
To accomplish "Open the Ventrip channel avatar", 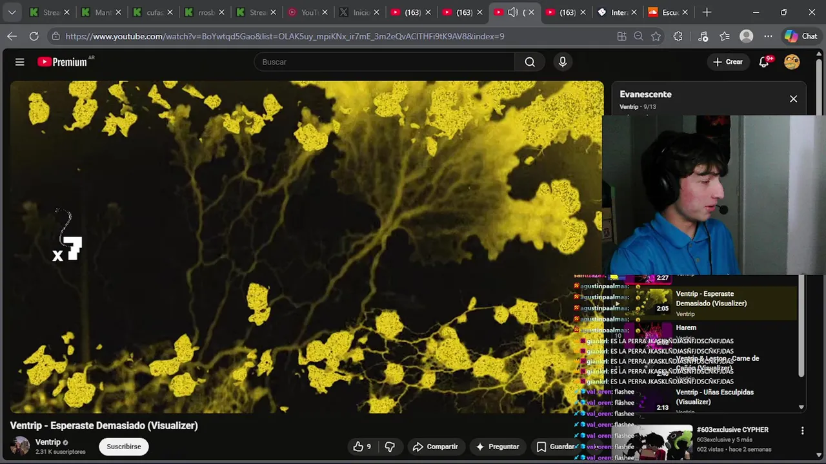I will [20, 446].
